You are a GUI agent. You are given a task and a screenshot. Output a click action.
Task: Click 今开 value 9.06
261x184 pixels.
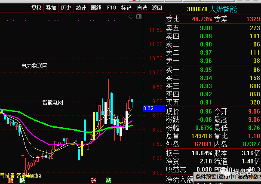[254, 111]
